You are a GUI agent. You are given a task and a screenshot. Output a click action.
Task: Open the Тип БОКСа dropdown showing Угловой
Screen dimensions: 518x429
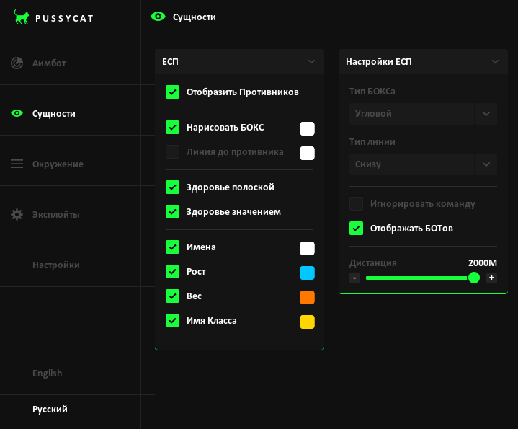pyautogui.click(x=422, y=114)
